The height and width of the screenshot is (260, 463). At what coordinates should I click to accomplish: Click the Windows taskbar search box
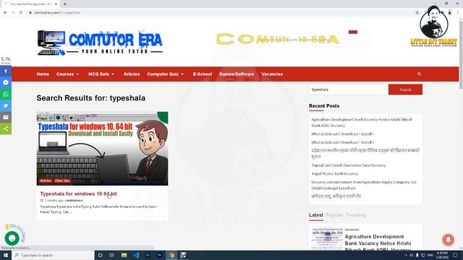(53, 255)
